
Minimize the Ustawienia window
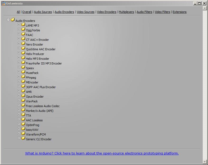tap(195, 3)
